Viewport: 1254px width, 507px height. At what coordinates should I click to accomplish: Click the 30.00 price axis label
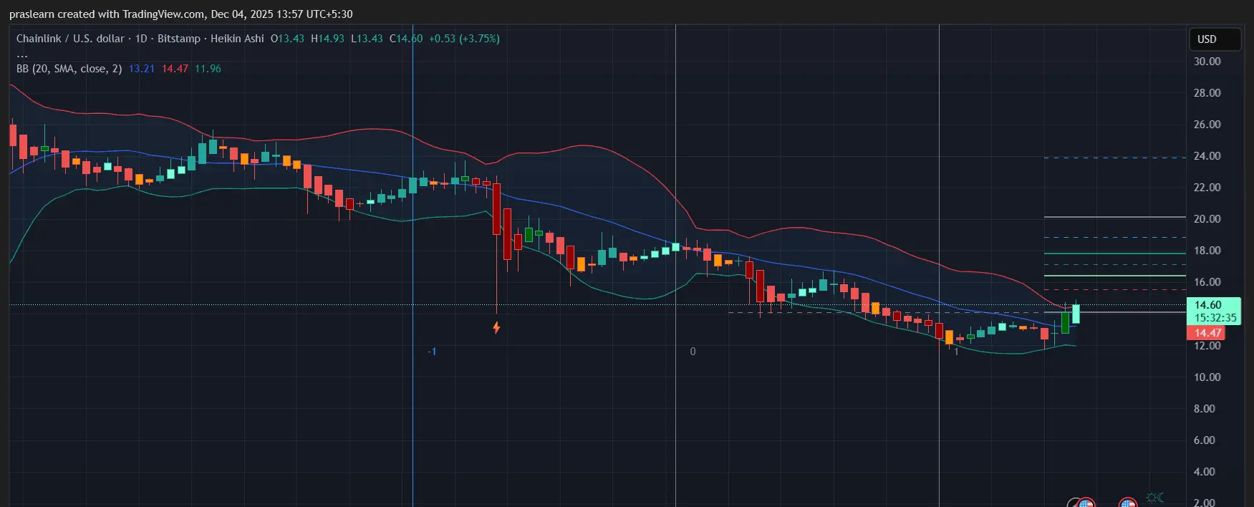(1207, 62)
